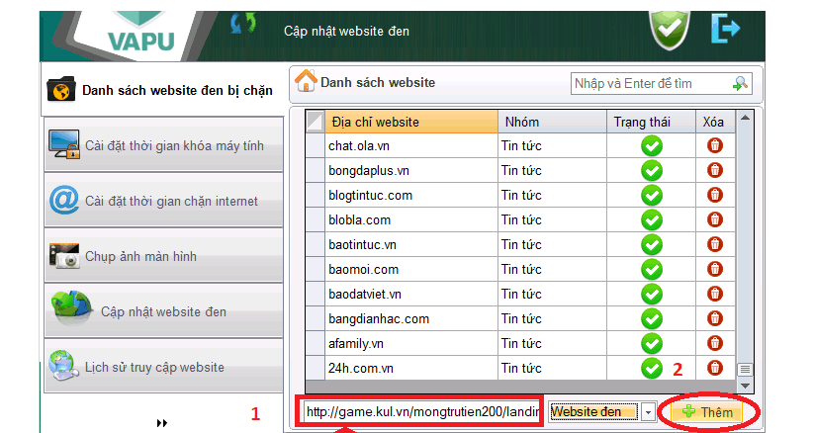
Task: Delete the blobla.com entry
Action: [715, 219]
